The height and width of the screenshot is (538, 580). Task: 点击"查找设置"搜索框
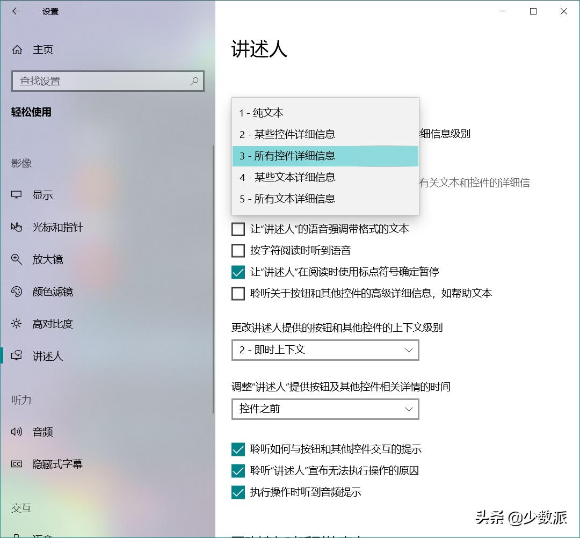[x=107, y=81]
